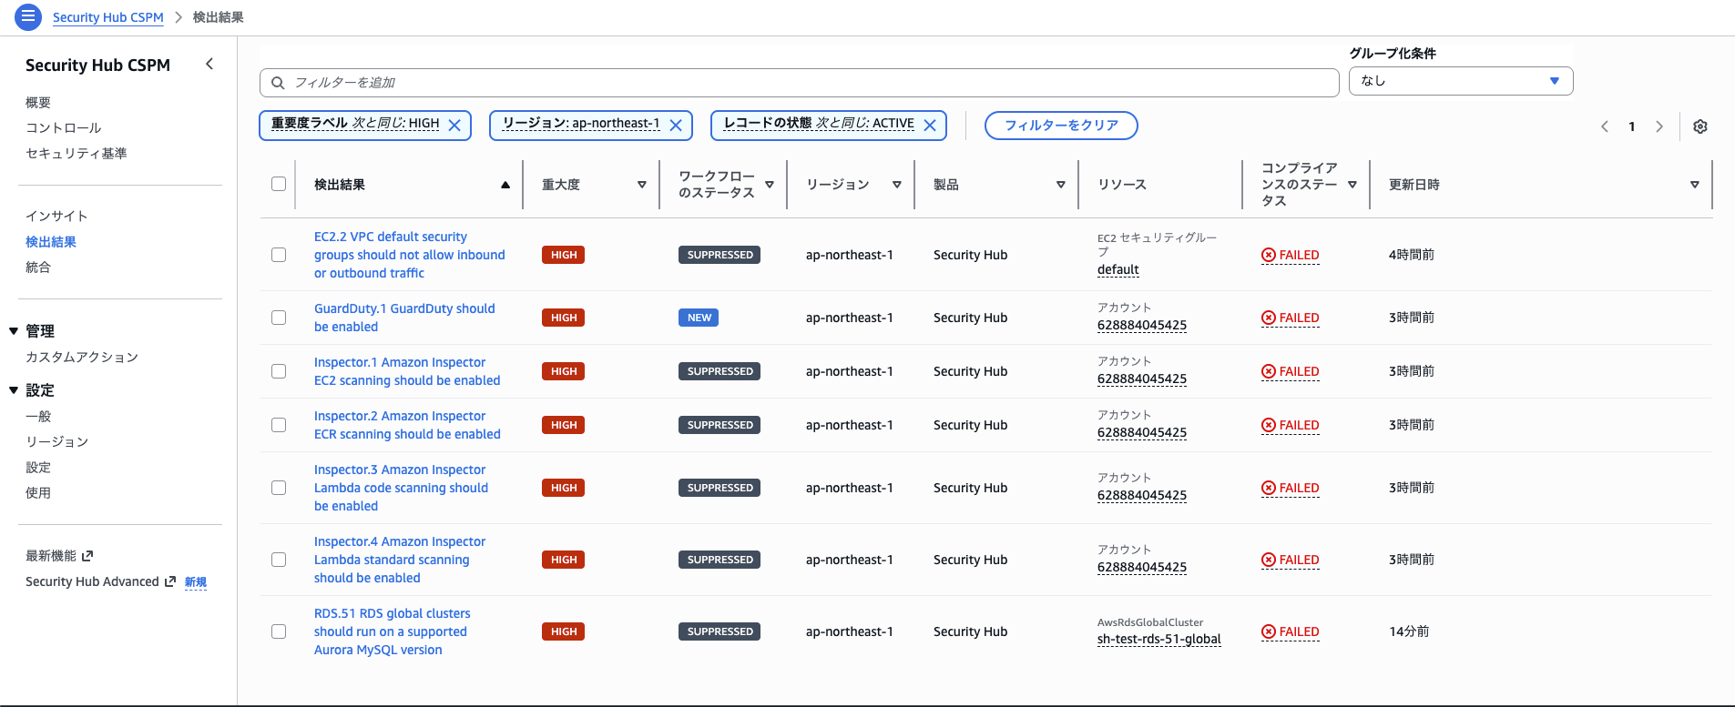Open the グループ化条件 dropdown
This screenshot has width=1735, height=707.
point(1461,81)
